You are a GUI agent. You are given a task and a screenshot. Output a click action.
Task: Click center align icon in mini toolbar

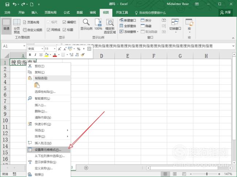point(41,55)
